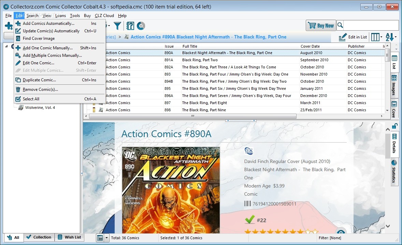Click the star rating in the details
Screen dimensions: 402x245
281,232
